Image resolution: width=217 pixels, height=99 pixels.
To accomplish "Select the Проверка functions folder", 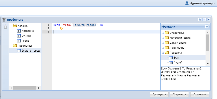I will coord(176,53).
